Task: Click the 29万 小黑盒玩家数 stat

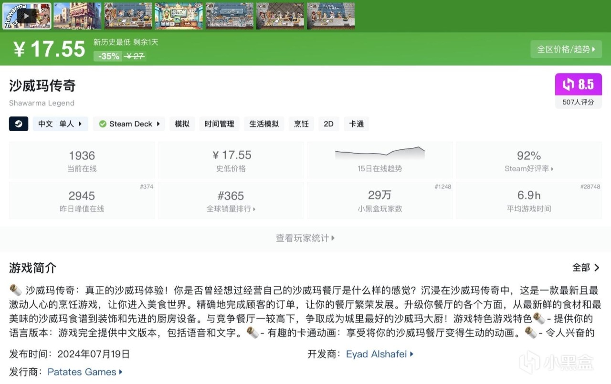Action: (380, 200)
